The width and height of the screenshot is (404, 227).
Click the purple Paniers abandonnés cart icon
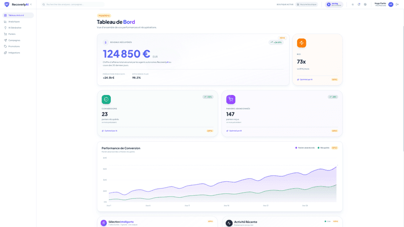point(231,99)
